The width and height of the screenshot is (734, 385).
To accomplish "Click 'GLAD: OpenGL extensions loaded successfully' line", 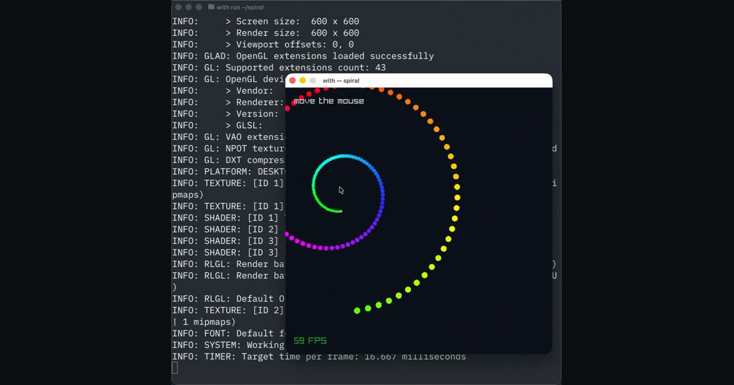I will [303, 56].
